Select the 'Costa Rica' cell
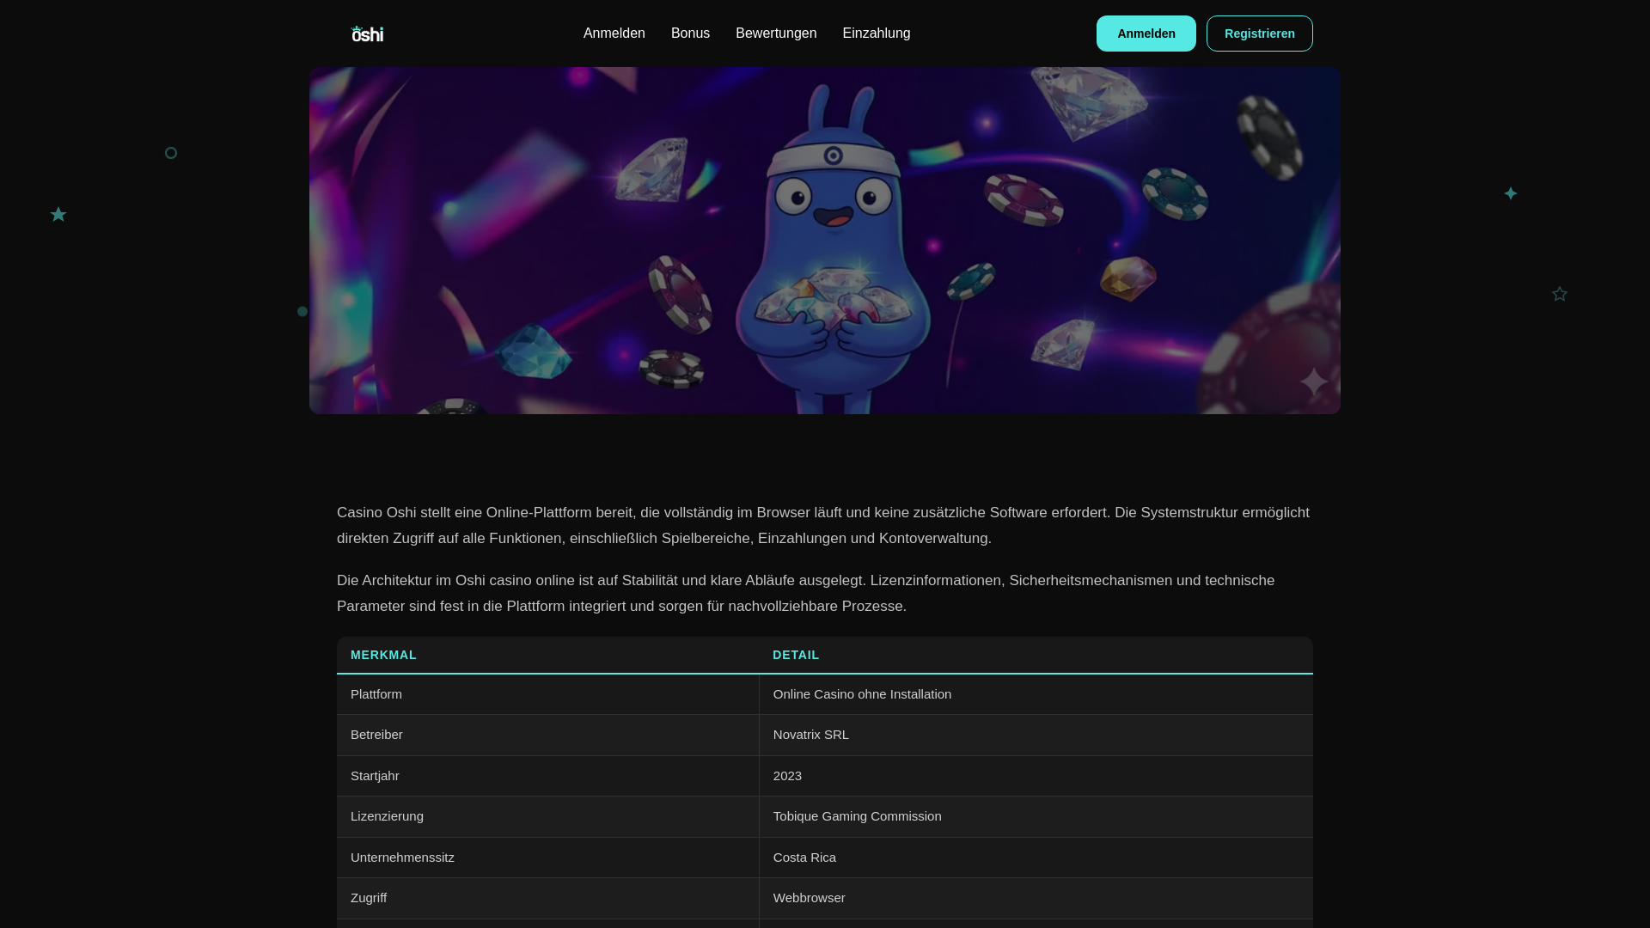1650x928 pixels. click(1036, 858)
